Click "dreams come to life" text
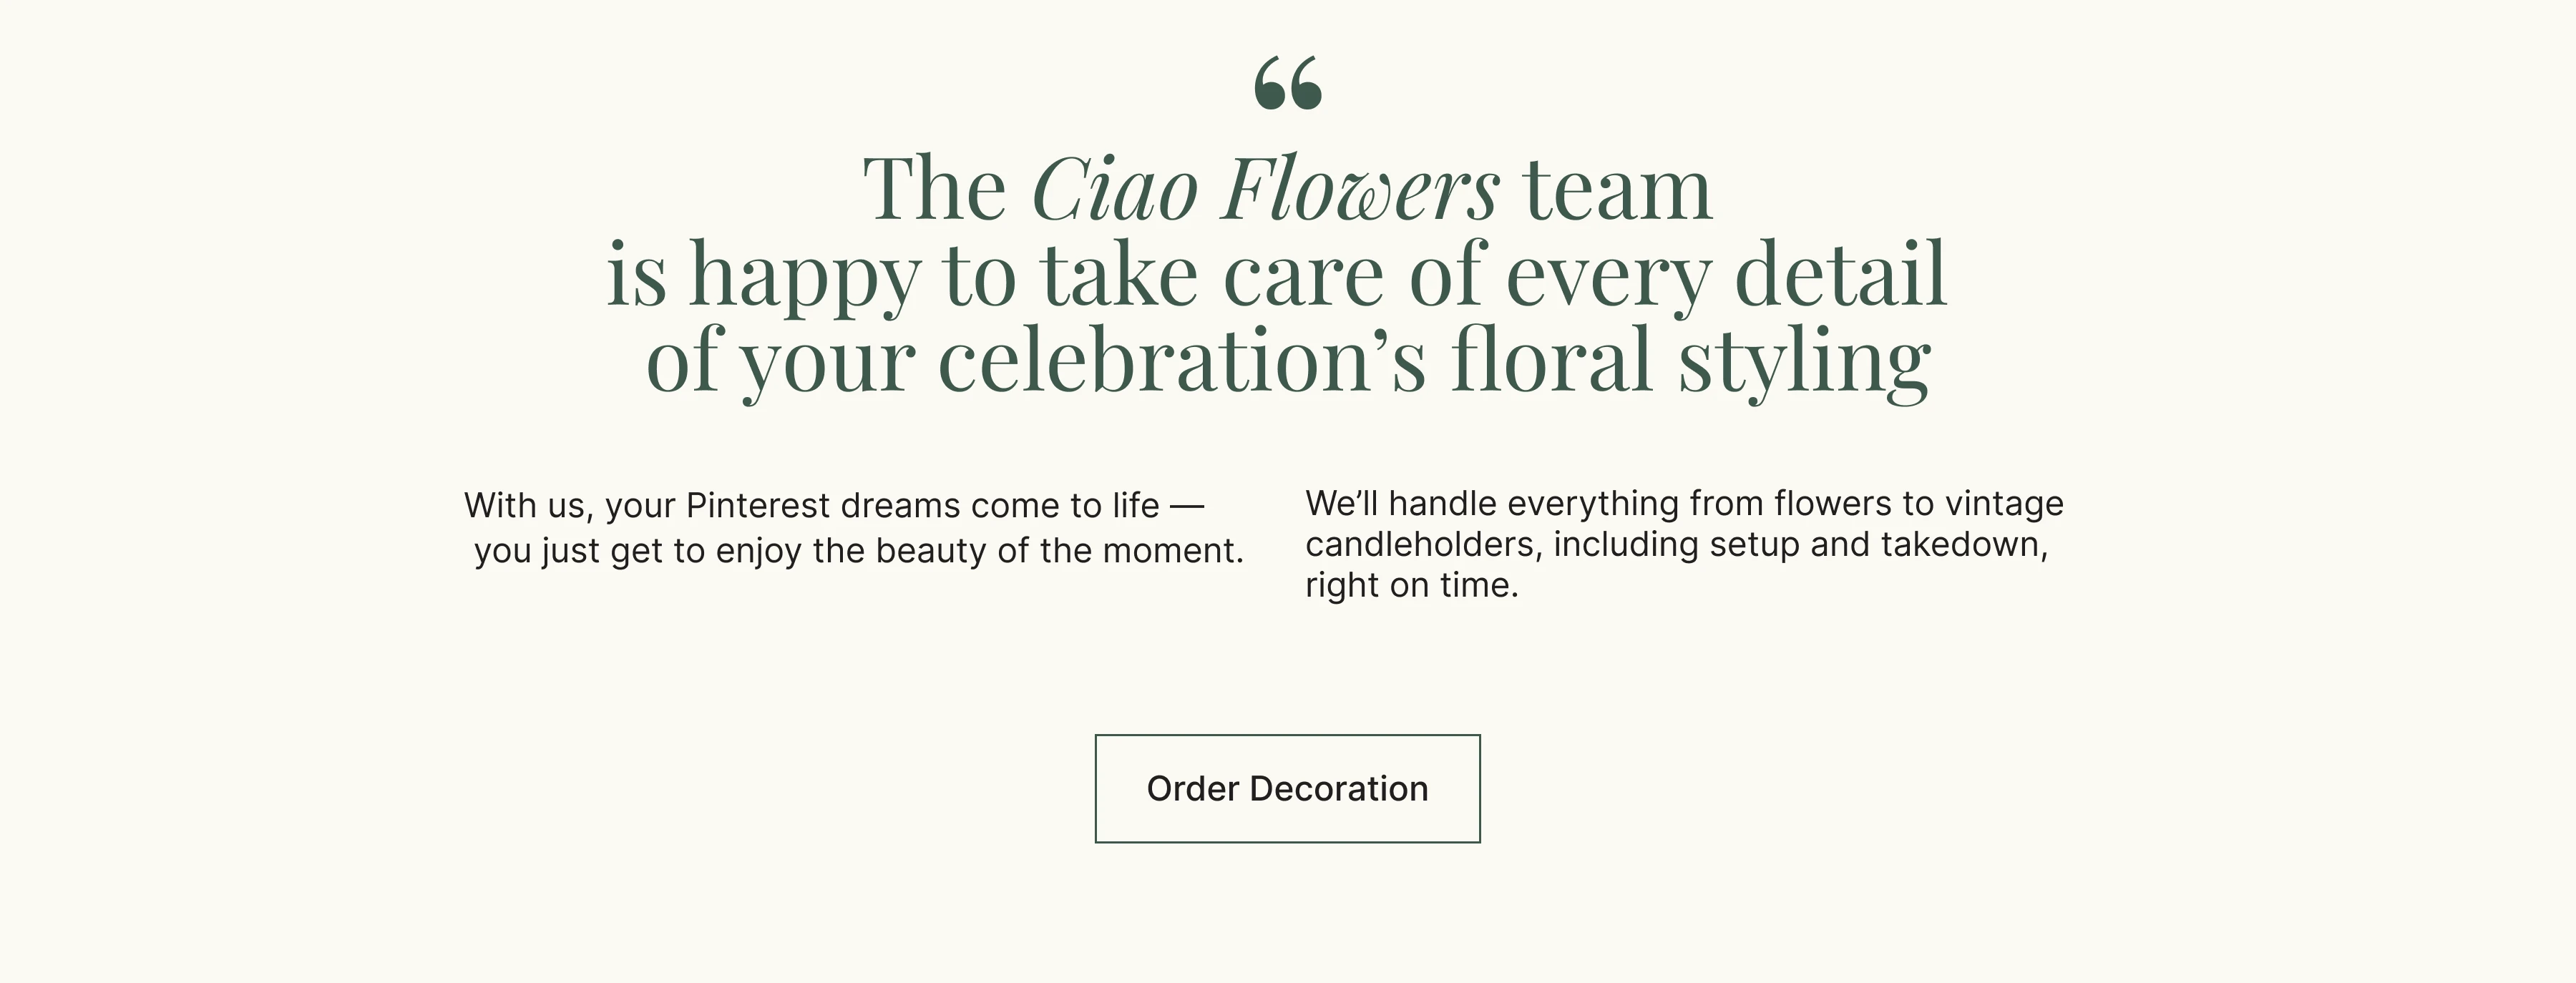 pyautogui.click(x=999, y=506)
